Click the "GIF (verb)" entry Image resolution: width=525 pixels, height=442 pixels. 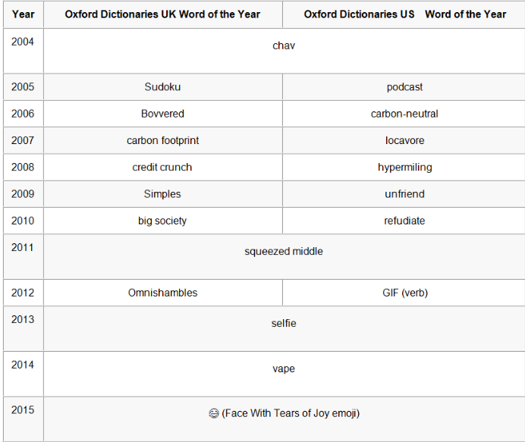pos(404,293)
